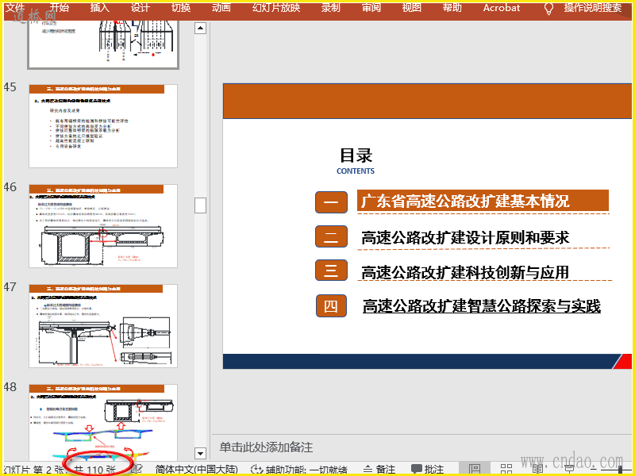Screen dimensions: 635x476
Task: Switch to the 审阅 (Review) tab
Action: [371, 7]
